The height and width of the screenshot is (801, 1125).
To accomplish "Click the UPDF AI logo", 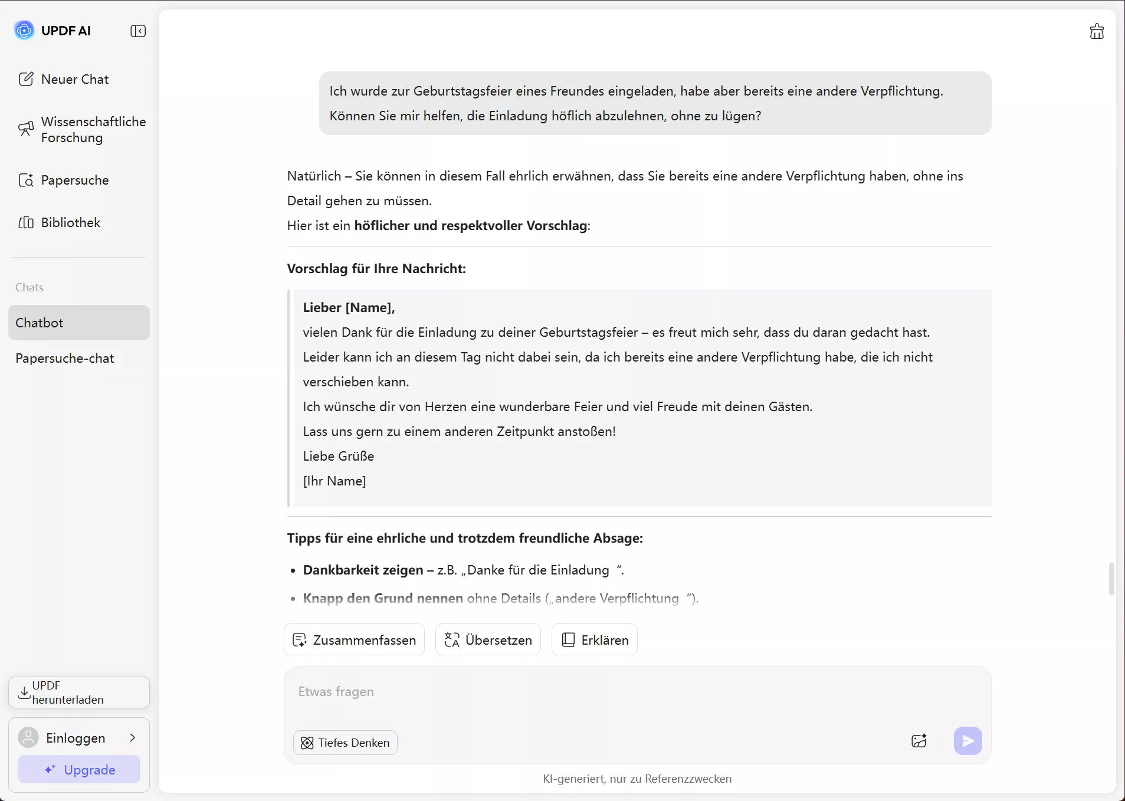I will pyautogui.click(x=52, y=30).
